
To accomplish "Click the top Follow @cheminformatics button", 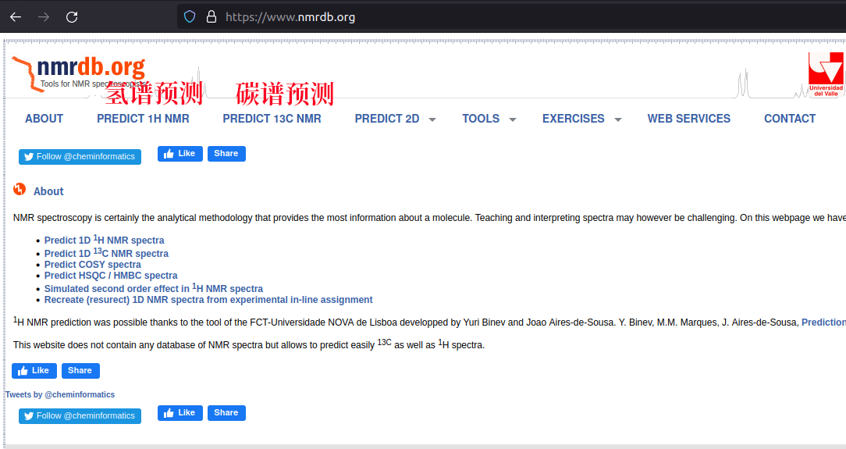I will 80,156.
